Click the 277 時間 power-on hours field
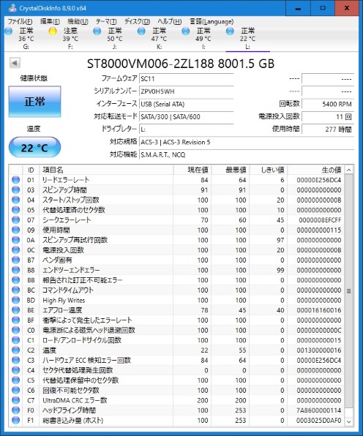The width and height of the screenshot is (363, 436). pyautogui.click(x=328, y=129)
